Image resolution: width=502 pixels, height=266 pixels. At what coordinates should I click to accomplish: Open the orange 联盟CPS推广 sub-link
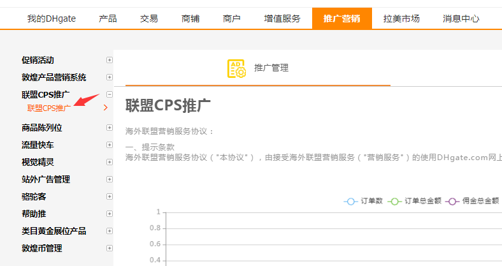[x=48, y=108]
